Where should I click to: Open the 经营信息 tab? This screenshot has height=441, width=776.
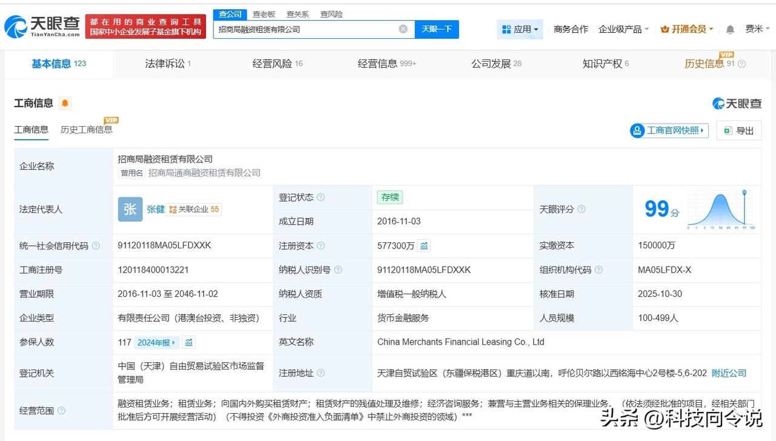tap(387, 64)
